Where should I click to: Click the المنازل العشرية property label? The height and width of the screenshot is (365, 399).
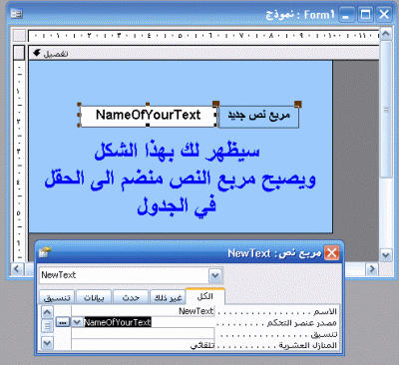pyautogui.click(x=308, y=345)
